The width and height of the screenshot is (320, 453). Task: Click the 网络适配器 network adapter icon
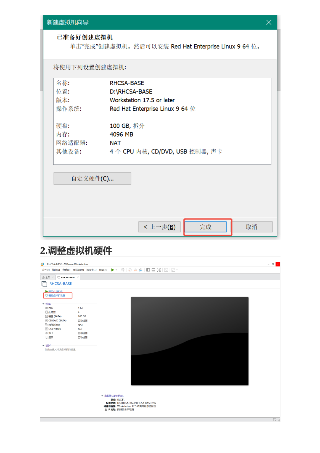pyautogui.click(x=46, y=325)
